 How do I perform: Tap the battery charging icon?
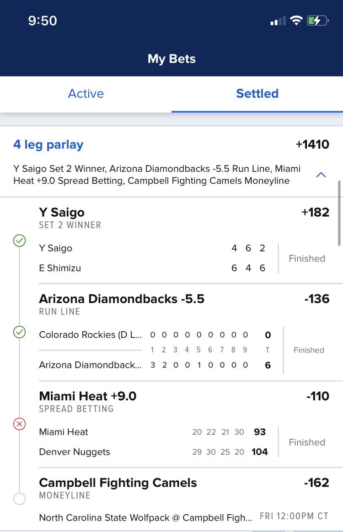[317, 21]
